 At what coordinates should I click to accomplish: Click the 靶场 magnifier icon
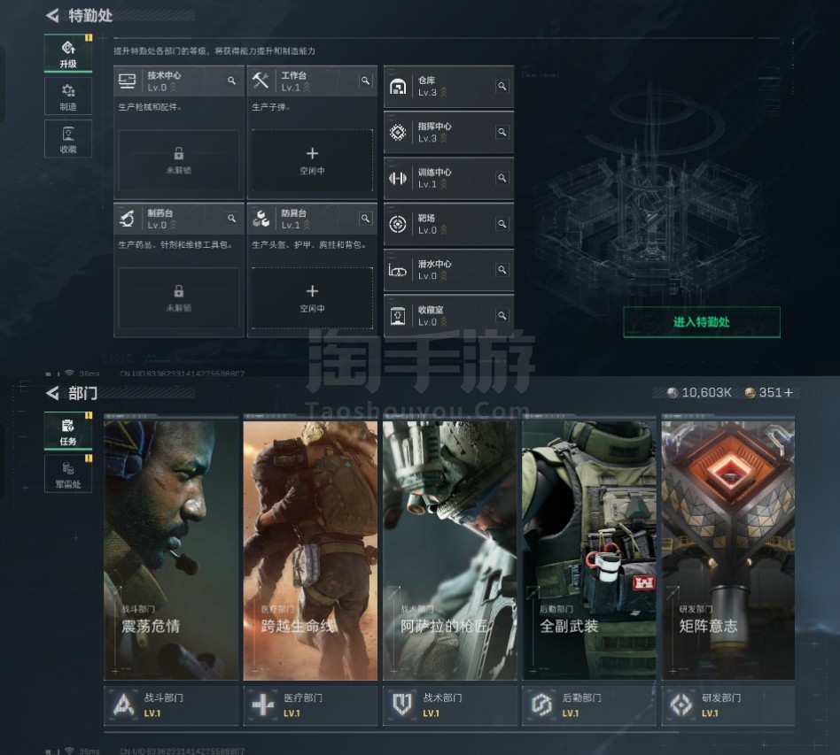point(502,224)
